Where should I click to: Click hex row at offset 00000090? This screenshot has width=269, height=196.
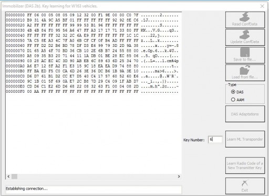pyautogui.click(x=92, y=61)
